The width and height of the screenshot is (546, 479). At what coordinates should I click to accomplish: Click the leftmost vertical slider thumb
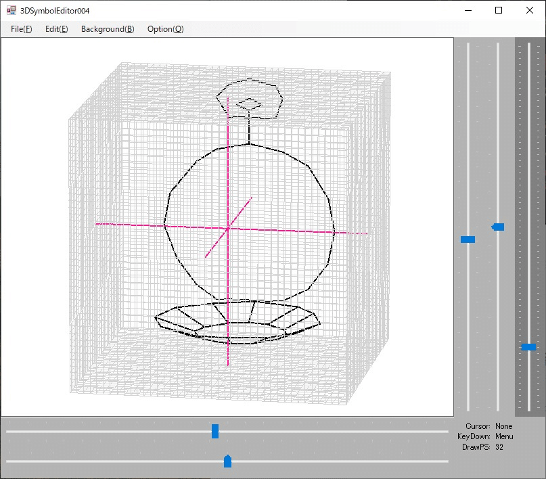tap(468, 239)
